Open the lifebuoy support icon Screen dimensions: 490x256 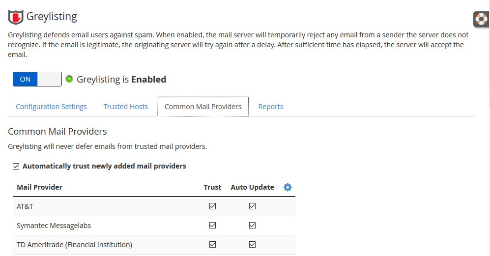coord(481,19)
